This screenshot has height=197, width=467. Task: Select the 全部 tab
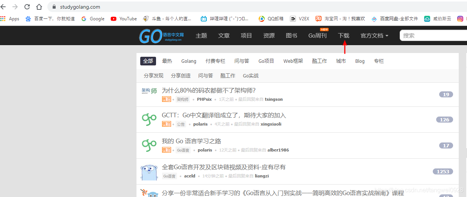point(148,61)
